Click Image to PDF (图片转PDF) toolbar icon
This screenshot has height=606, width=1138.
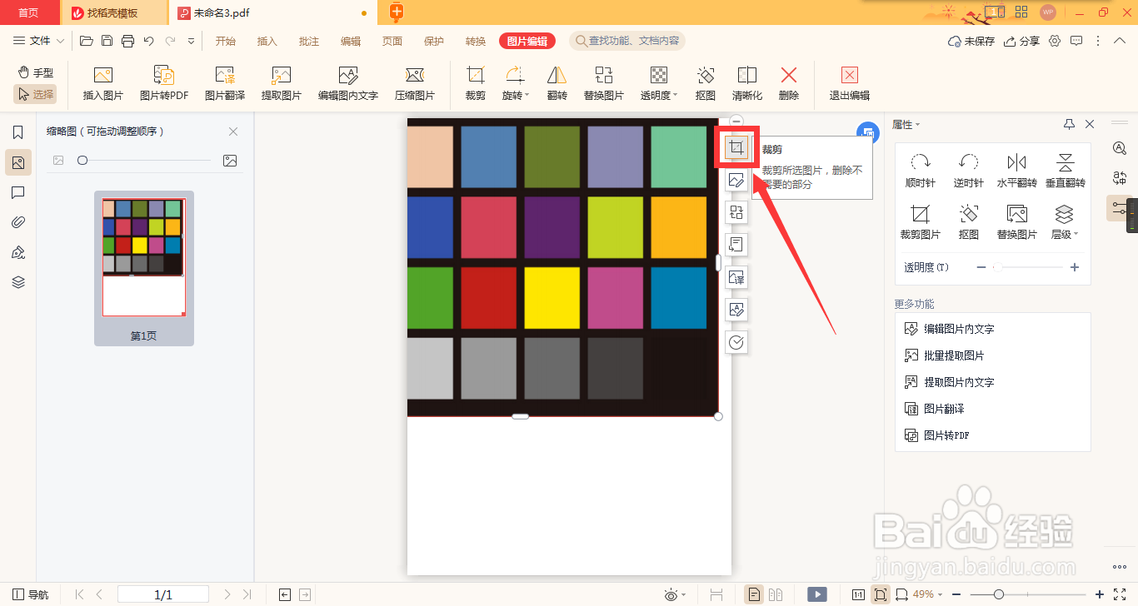pos(164,84)
